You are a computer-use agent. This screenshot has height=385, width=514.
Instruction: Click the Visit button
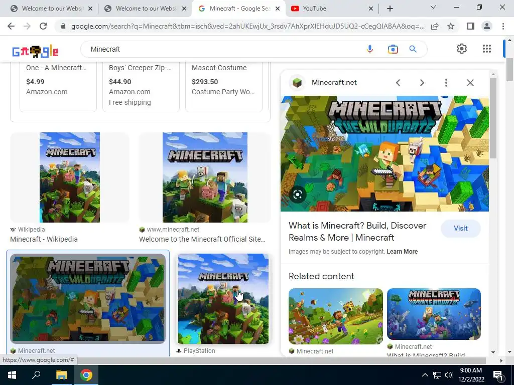[461, 229]
